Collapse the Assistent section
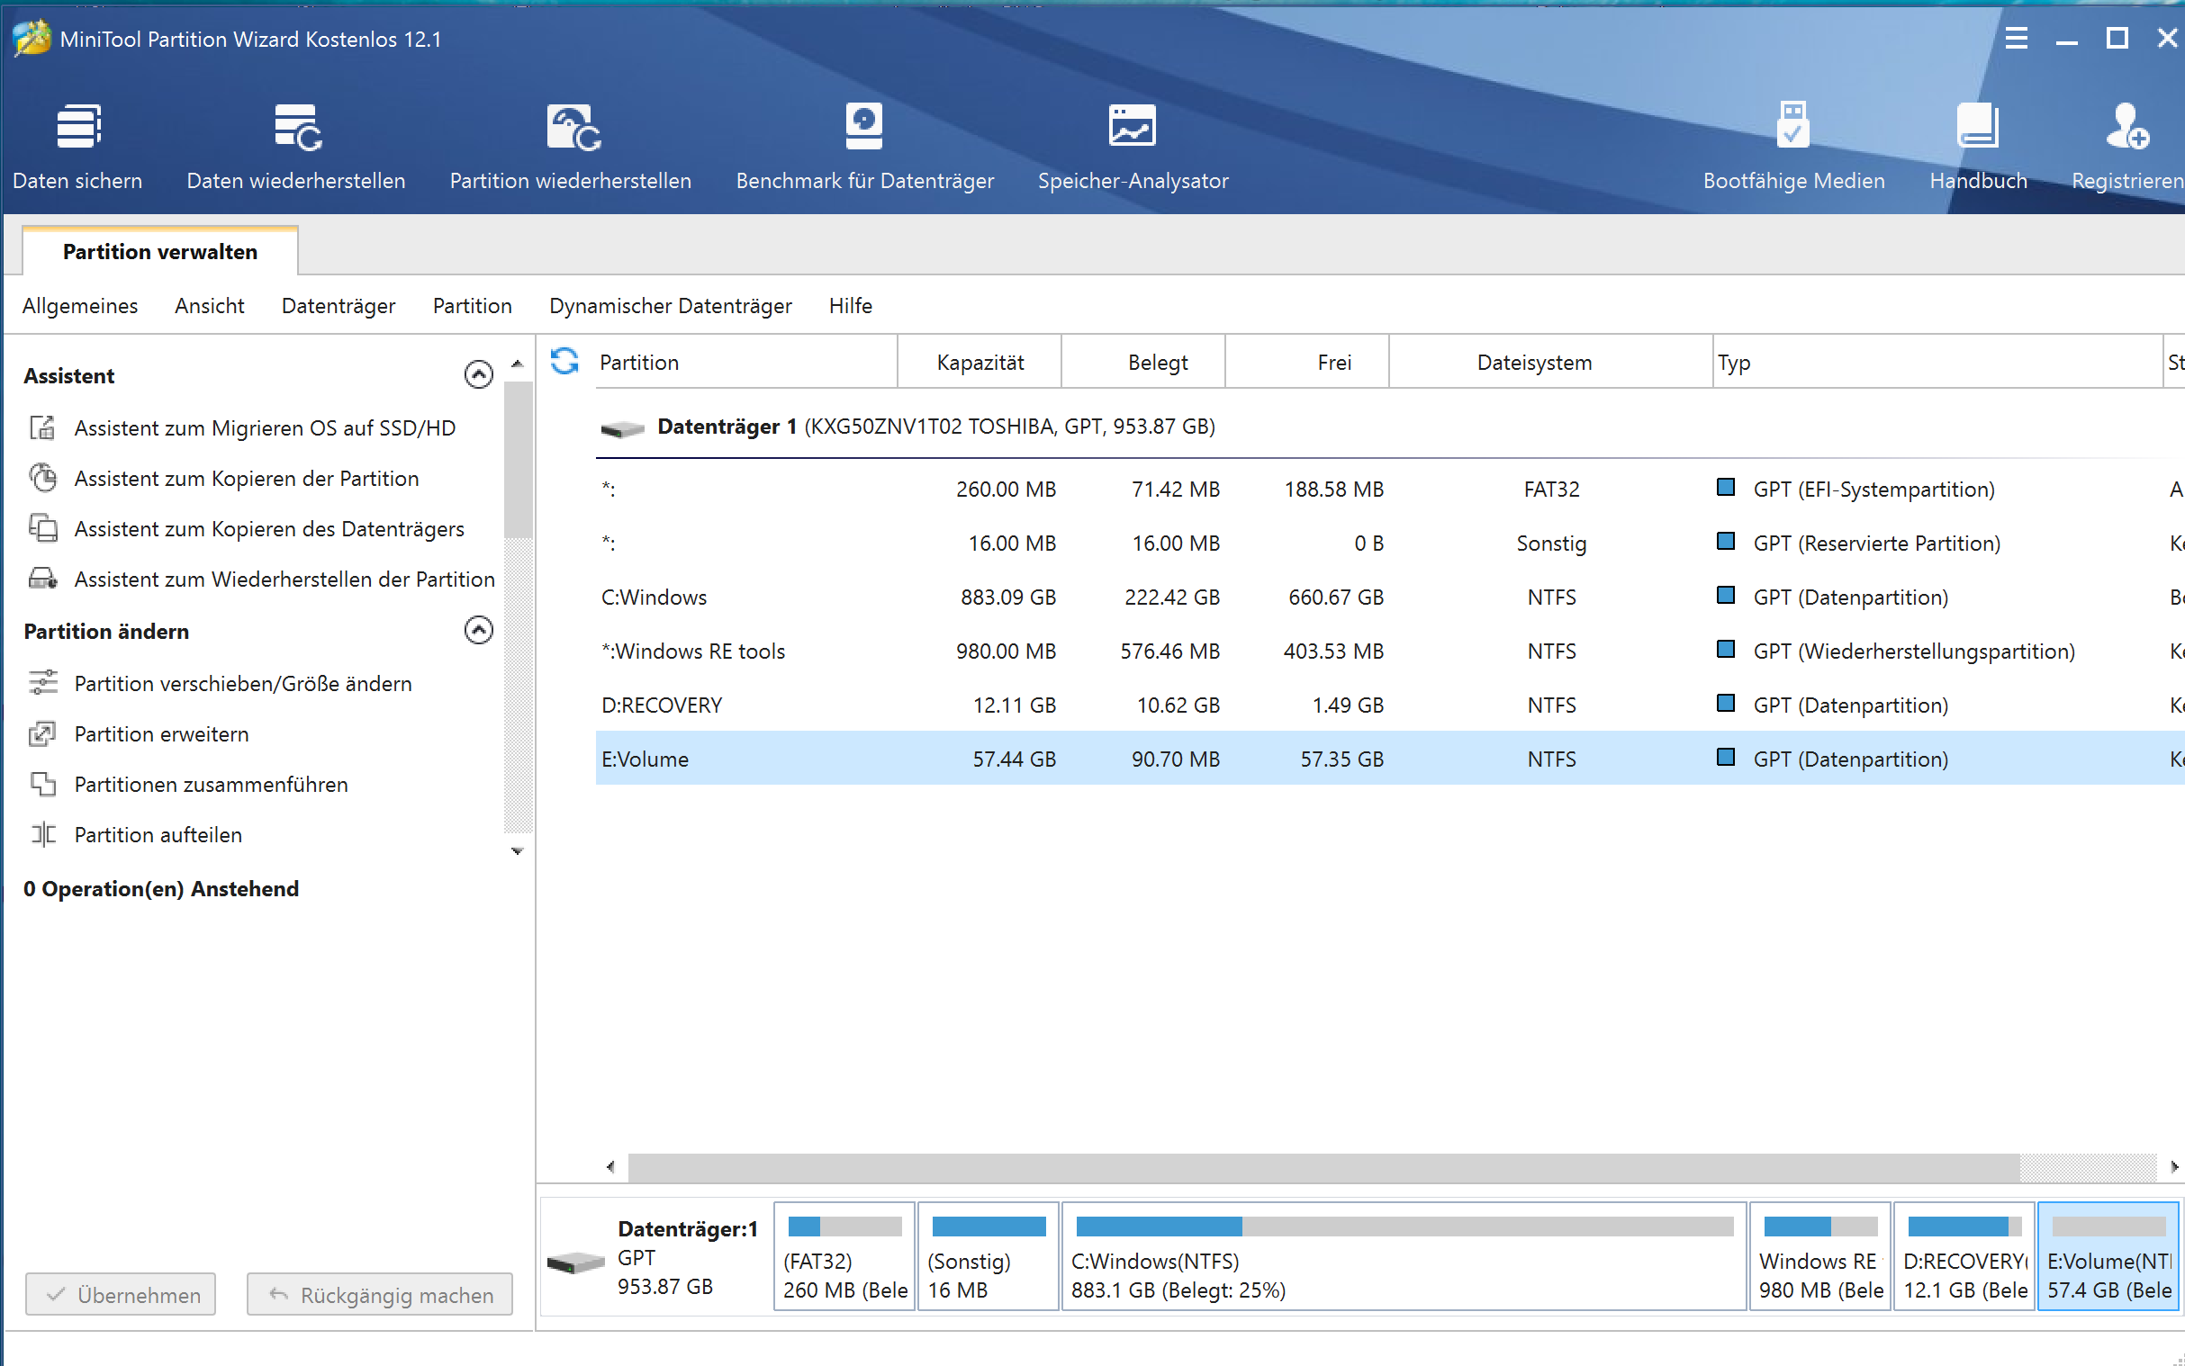Screen dimensions: 2185x1366 coord(478,375)
